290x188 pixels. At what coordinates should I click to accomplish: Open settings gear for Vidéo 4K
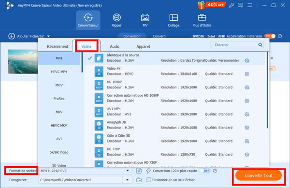[x=246, y=74]
